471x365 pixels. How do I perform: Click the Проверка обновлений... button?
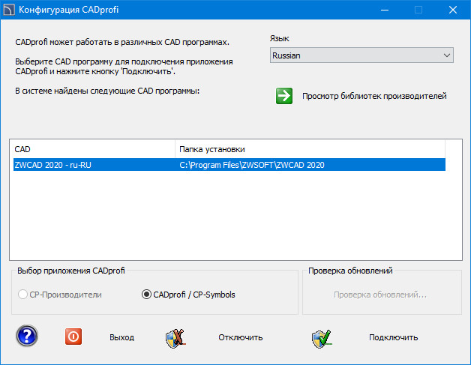pos(380,295)
